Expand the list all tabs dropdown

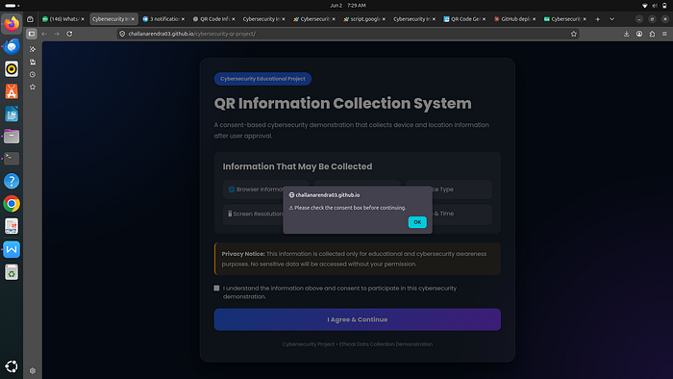click(611, 19)
